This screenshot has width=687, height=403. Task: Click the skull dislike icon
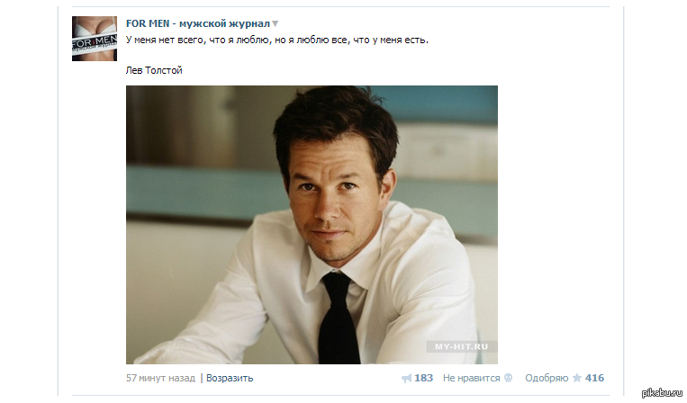click(508, 378)
